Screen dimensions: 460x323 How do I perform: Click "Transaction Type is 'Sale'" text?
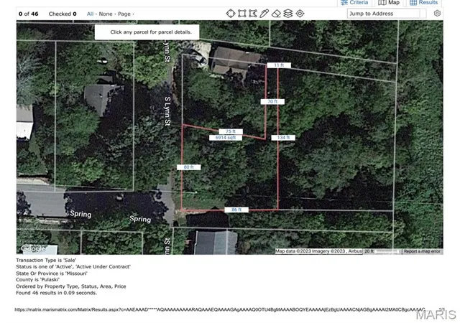[46, 261]
